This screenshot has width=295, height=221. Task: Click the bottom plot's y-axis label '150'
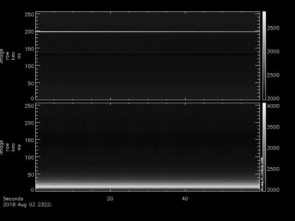29,140
